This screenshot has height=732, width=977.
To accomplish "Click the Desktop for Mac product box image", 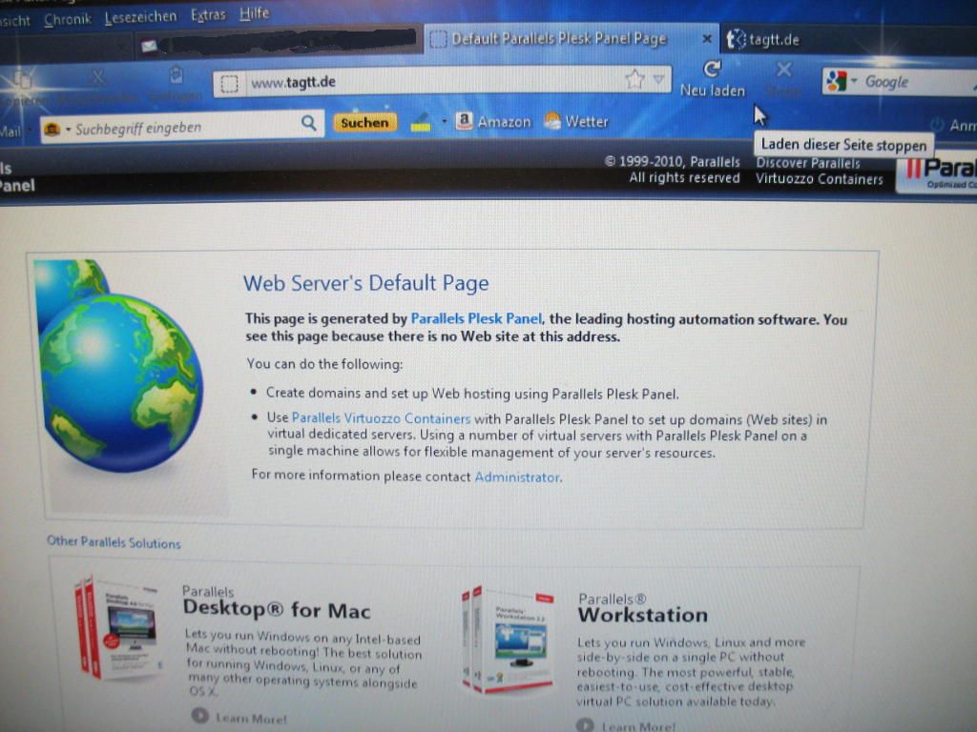I will pyautogui.click(x=117, y=627).
